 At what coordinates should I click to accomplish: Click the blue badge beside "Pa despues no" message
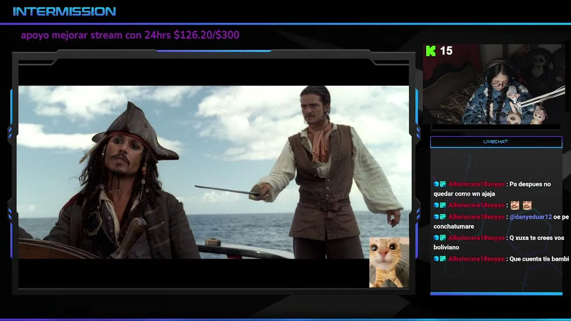click(436, 184)
